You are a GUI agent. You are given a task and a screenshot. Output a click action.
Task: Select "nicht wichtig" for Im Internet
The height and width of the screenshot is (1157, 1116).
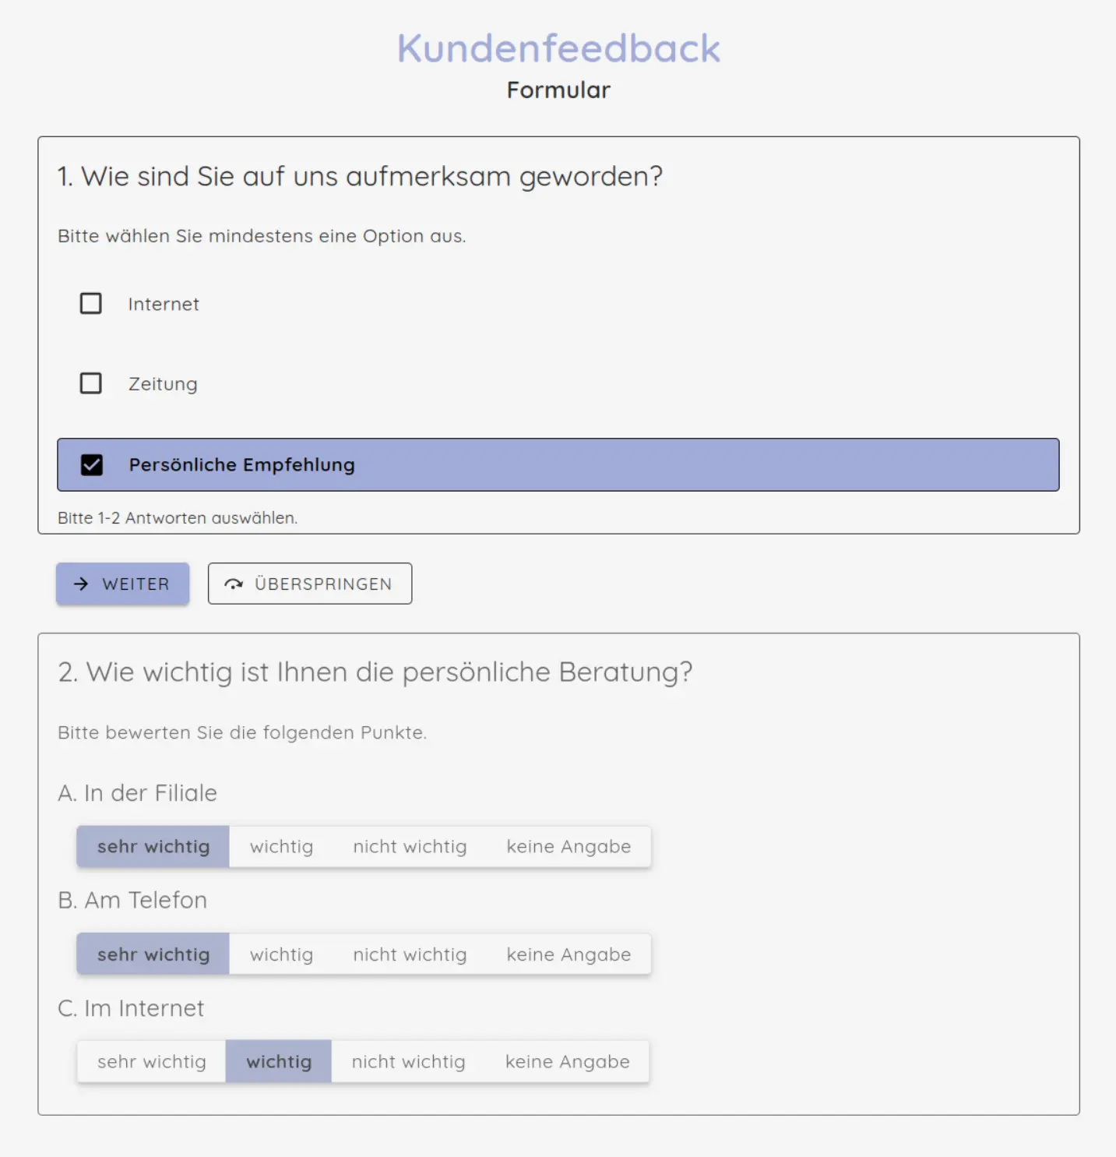pos(409,1061)
